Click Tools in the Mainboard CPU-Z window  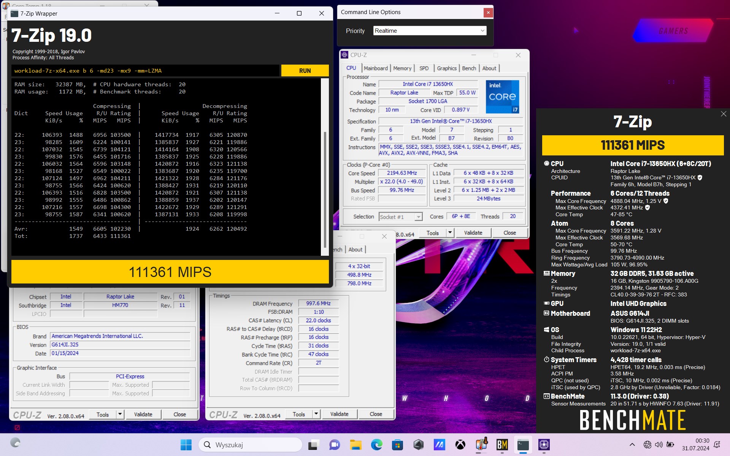[103, 415]
